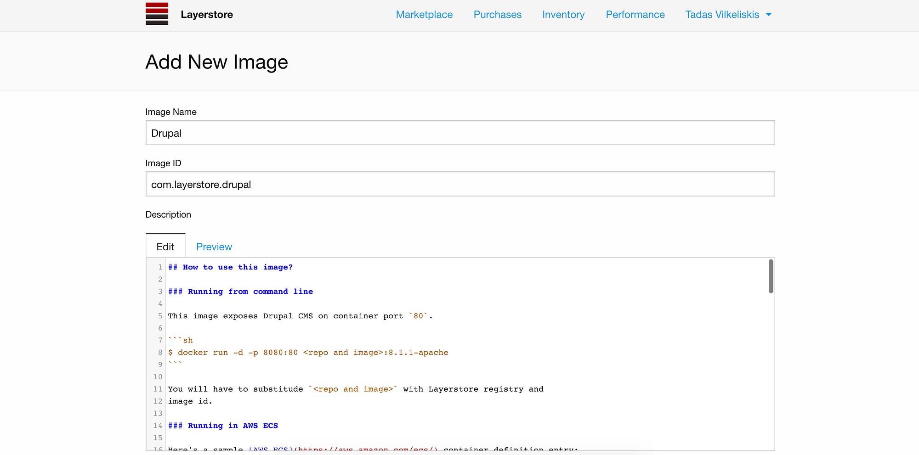Switch to the Edit tab
Viewport: 919px width, 455px height.
click(x=165, y=247)
